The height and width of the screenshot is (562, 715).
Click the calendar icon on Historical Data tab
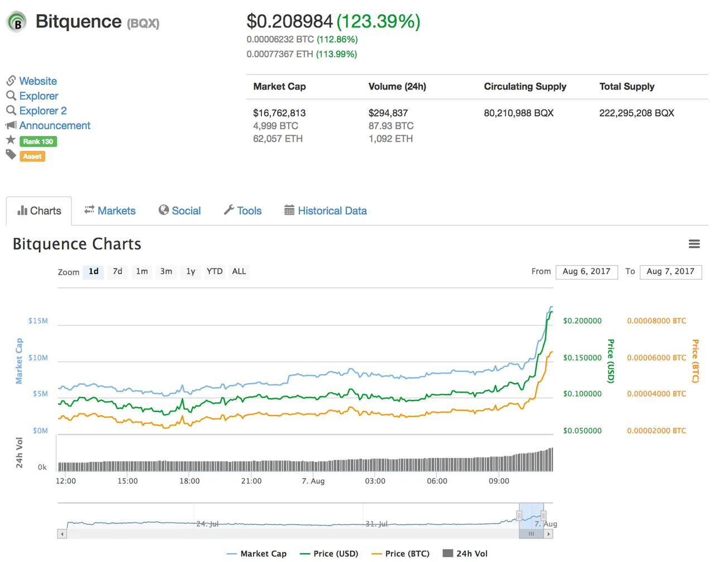[x=289, y=210]
